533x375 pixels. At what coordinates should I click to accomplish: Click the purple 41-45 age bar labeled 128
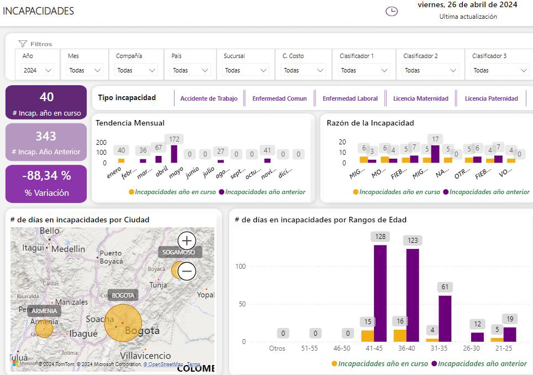pos(381,293)
